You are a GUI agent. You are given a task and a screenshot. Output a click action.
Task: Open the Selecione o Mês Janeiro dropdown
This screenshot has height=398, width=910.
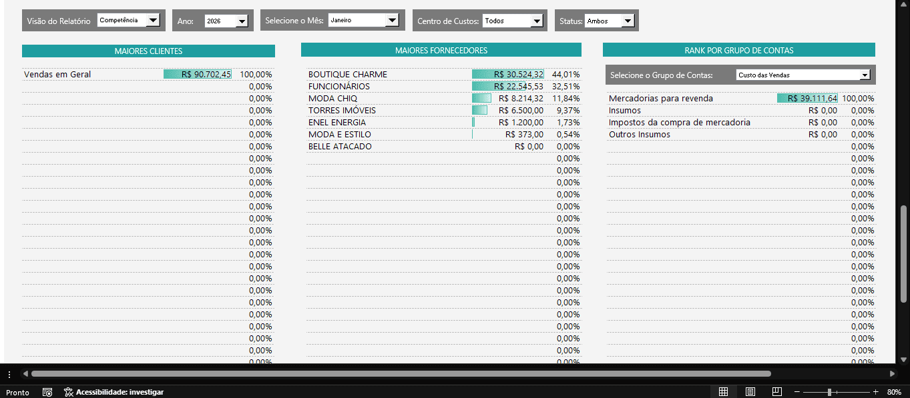click(393, 21)
